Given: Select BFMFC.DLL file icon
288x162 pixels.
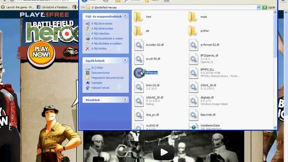Looking at the screenshot, I should click(193, 73).
